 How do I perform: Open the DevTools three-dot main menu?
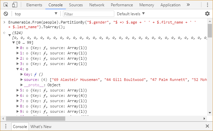coord(207,5)
